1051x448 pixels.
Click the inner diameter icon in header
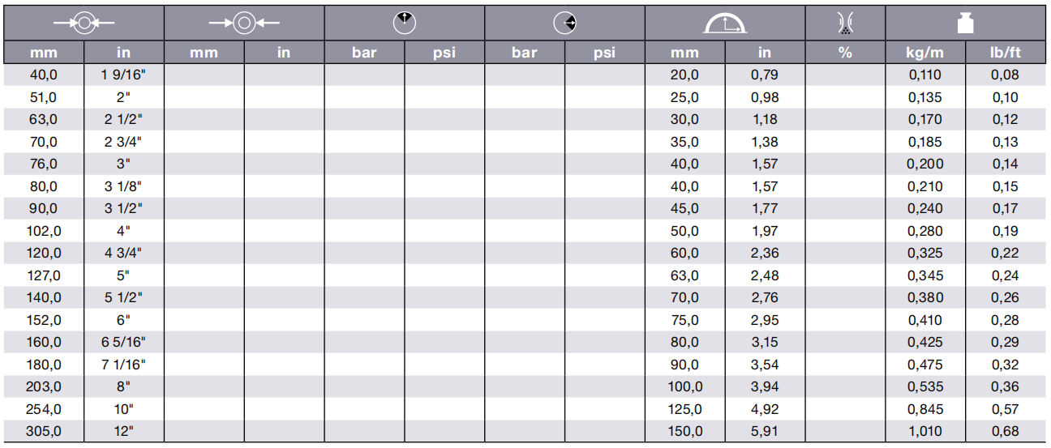point(84,24)
